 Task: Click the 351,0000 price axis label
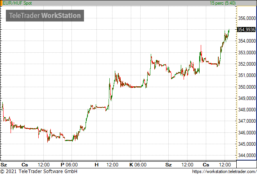pos(247,75)
